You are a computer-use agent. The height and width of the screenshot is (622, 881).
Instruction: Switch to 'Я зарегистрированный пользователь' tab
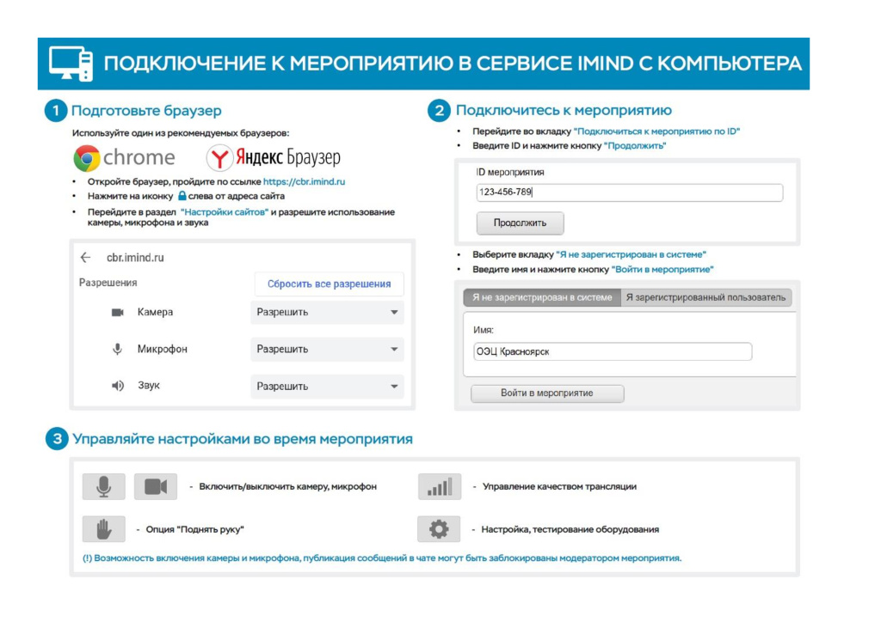coord(706,297)
